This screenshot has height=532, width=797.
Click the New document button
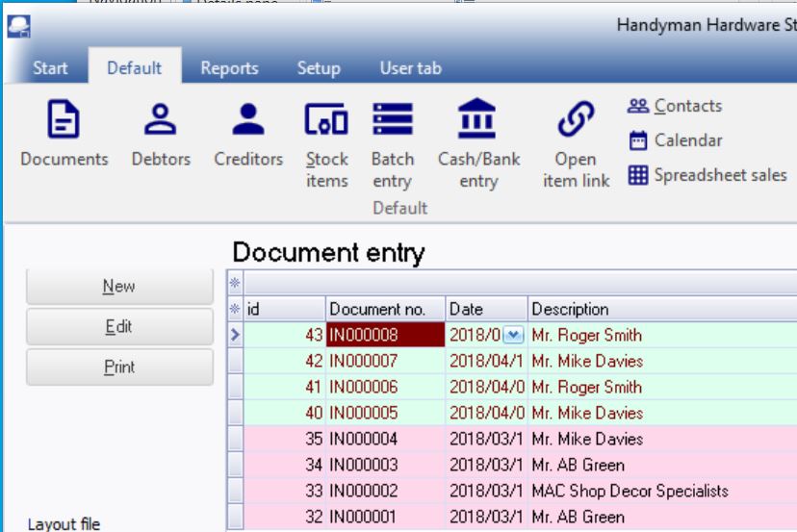tap(119, 287)
